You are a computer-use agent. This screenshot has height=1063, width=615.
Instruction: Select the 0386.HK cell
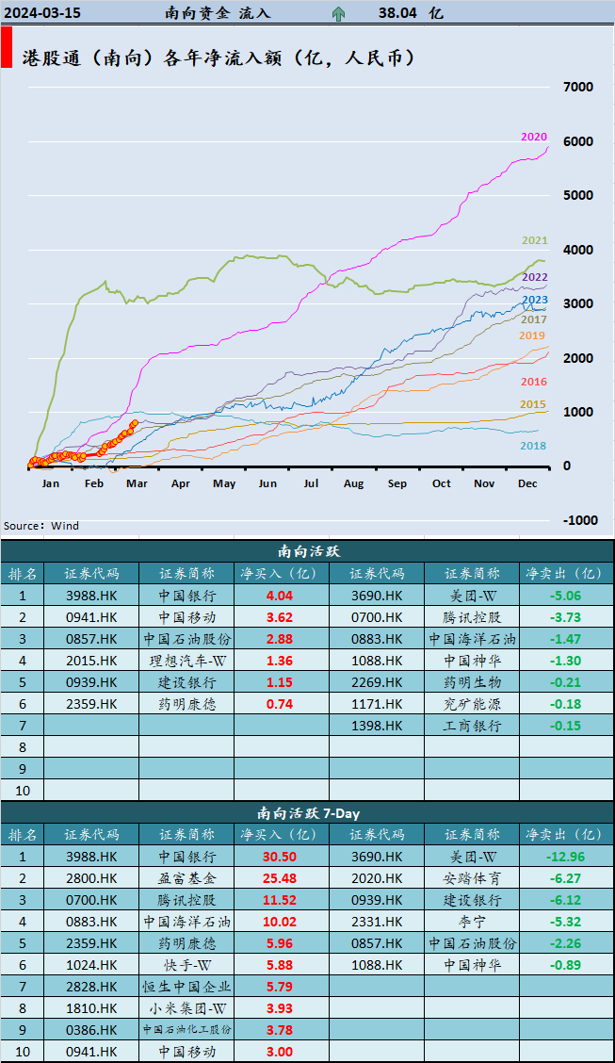[x=91, y=1030]
